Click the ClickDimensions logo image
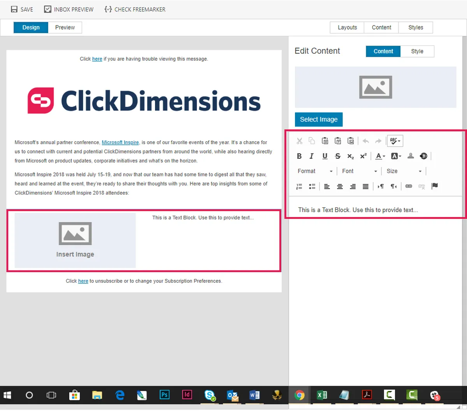This screenshot has width=467, height=413. 144,101
